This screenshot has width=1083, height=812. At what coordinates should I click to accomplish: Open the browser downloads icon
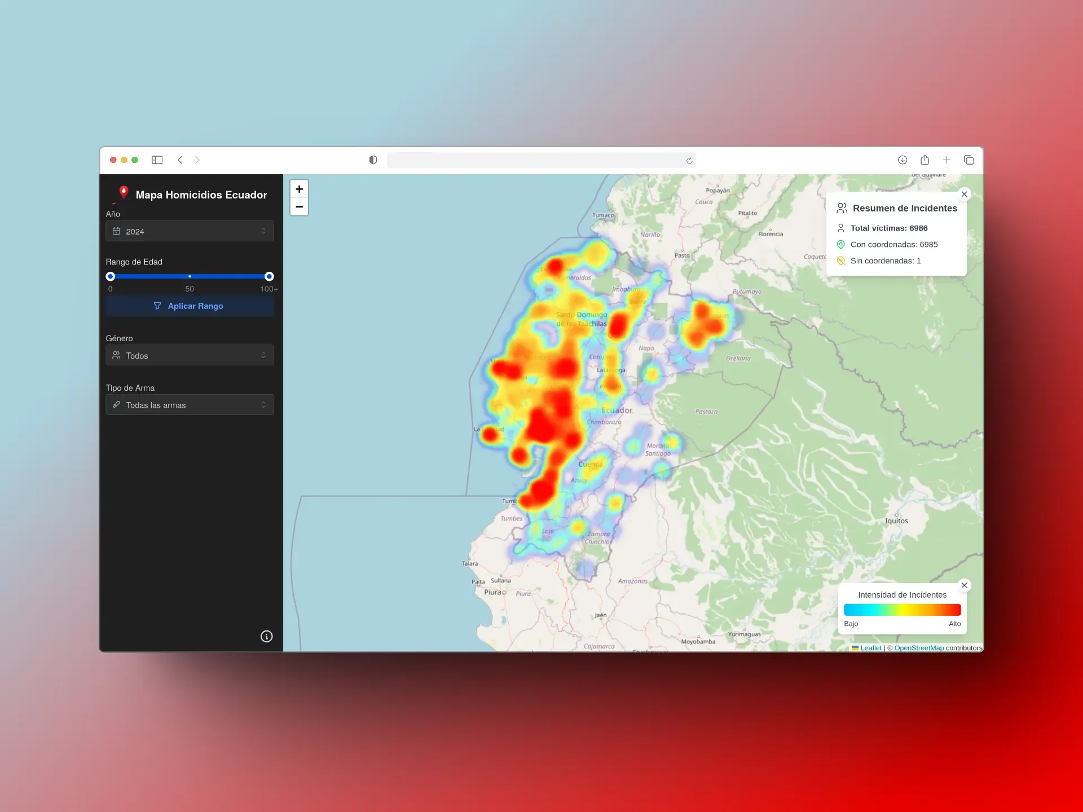click(902, 160)
